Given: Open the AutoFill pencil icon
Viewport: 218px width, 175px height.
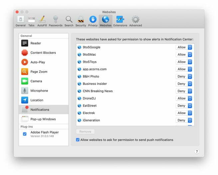Looking at the screenshot, I should [42, 19].
